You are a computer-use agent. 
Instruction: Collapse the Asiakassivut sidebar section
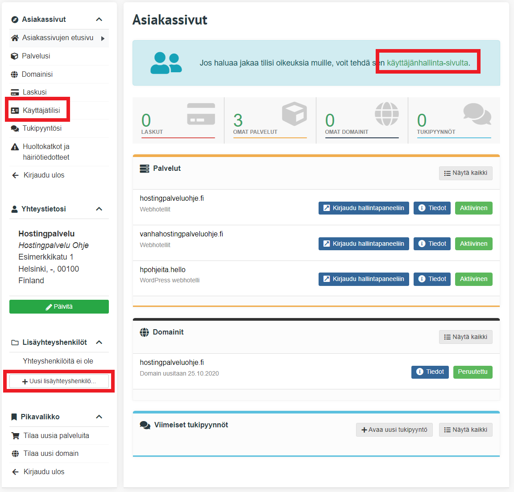coord(99,19)
